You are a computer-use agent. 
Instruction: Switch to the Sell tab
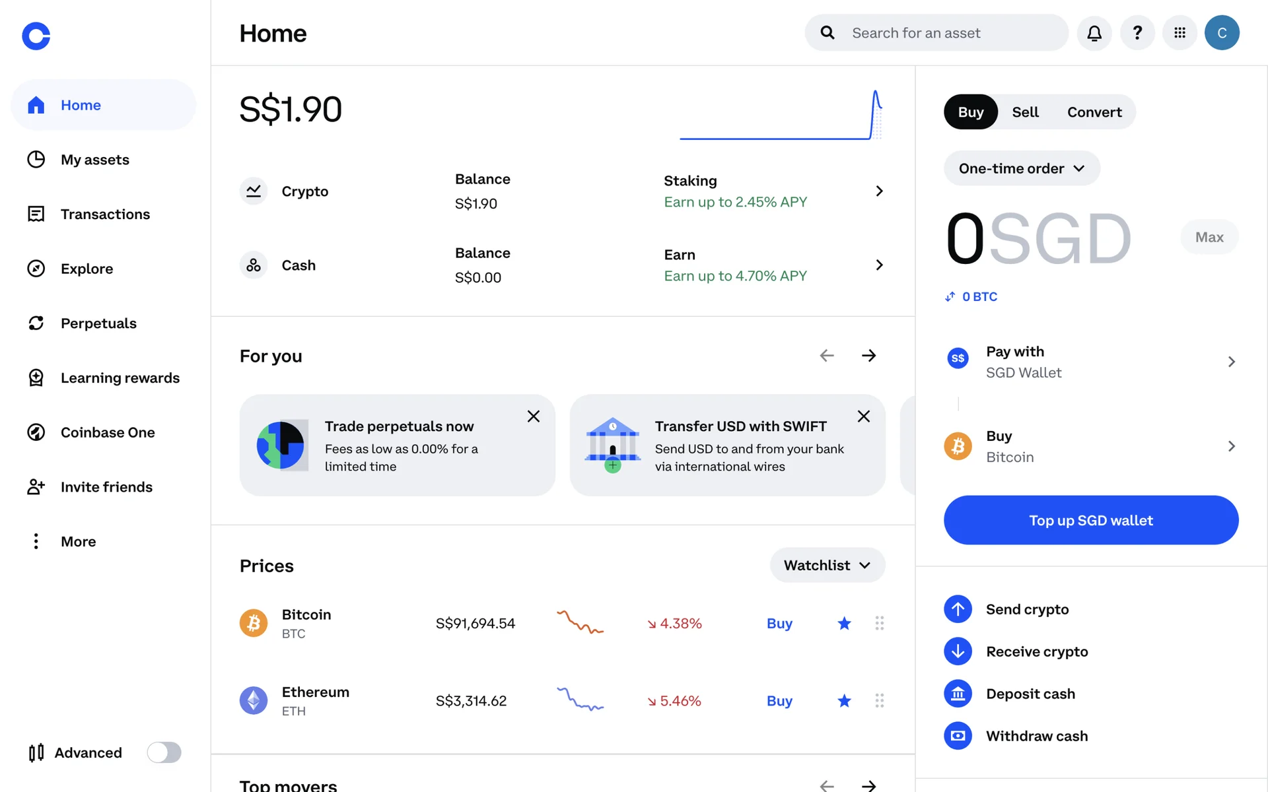1025,112
